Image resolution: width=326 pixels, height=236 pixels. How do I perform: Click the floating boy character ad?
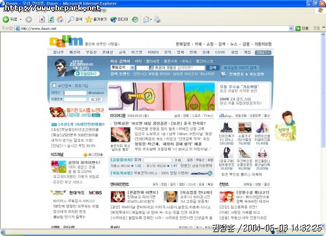[286, 125]
